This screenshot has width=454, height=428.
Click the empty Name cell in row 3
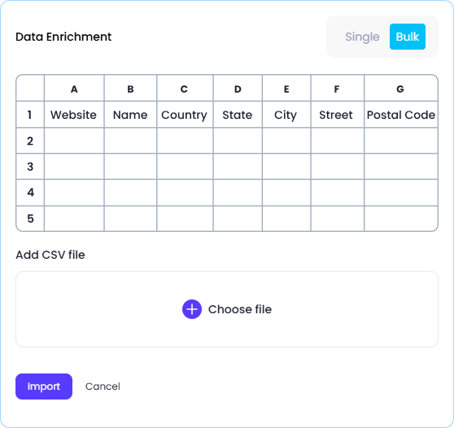tap(130, 167)
